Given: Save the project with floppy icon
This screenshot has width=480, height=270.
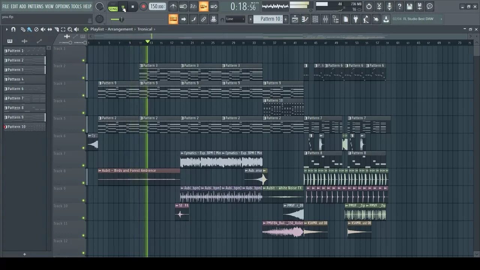Looking at the screenshot, I should (409, 6).
